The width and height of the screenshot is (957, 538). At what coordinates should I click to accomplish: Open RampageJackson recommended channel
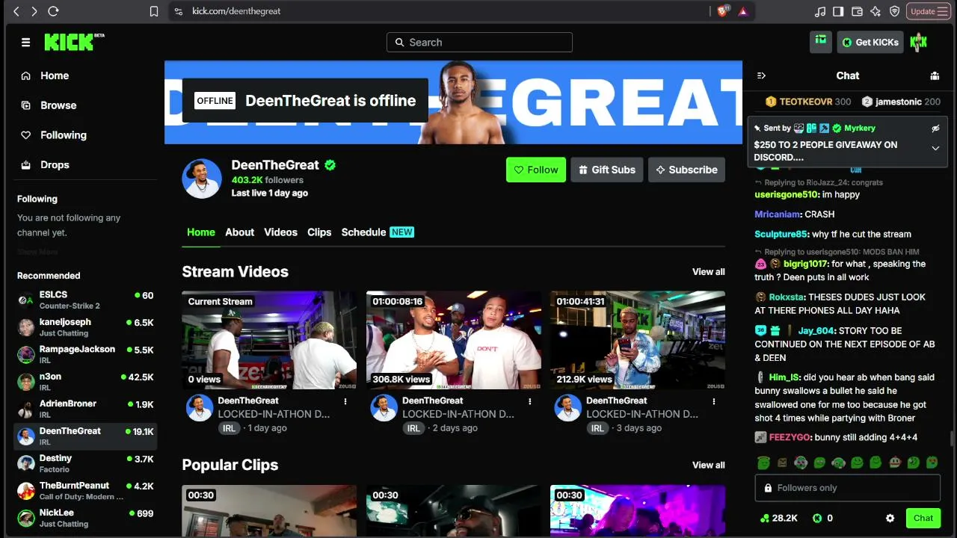[85, 354]
